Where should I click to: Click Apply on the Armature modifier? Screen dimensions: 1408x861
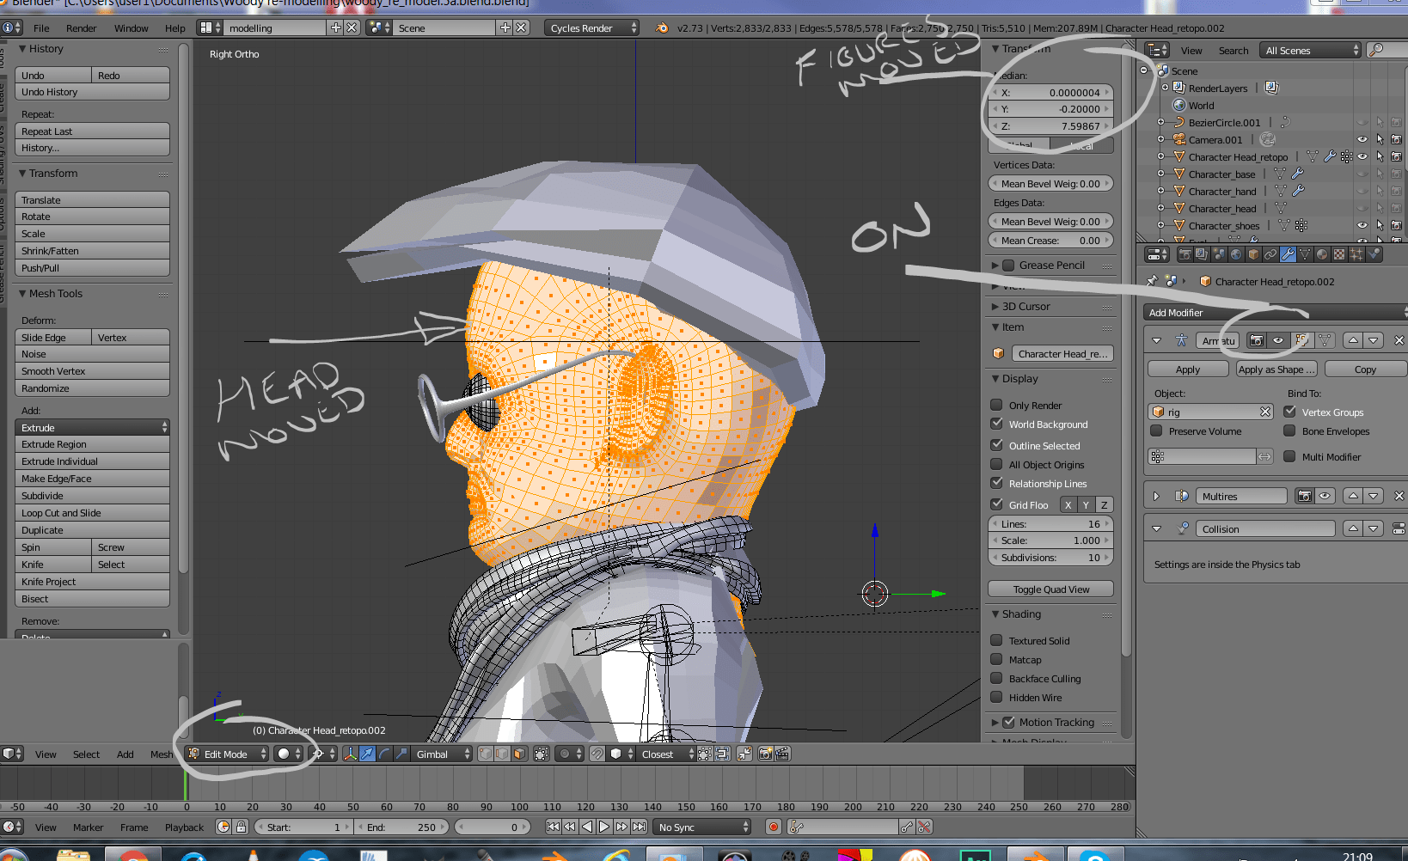pyautogui.click(x=1187, y=369)
